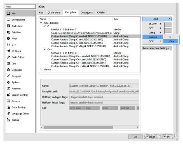183x144 pixels.
Task: Select the Designer pencil icon
Action: [8, 76]
